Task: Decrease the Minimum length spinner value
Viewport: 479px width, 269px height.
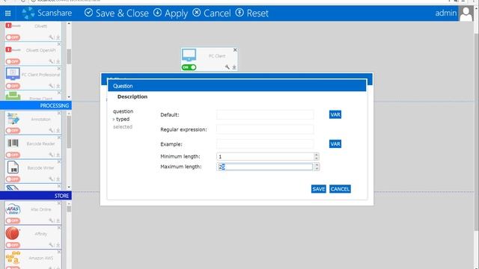Action: (317, 158)
